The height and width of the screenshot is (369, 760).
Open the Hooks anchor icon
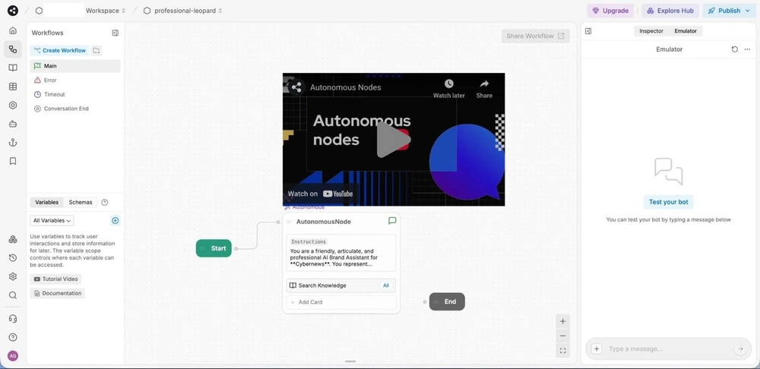pos(13,143)
